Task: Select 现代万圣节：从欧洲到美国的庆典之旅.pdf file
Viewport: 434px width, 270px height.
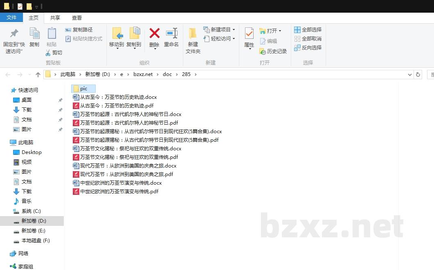Action: click(x=126, y=174)
